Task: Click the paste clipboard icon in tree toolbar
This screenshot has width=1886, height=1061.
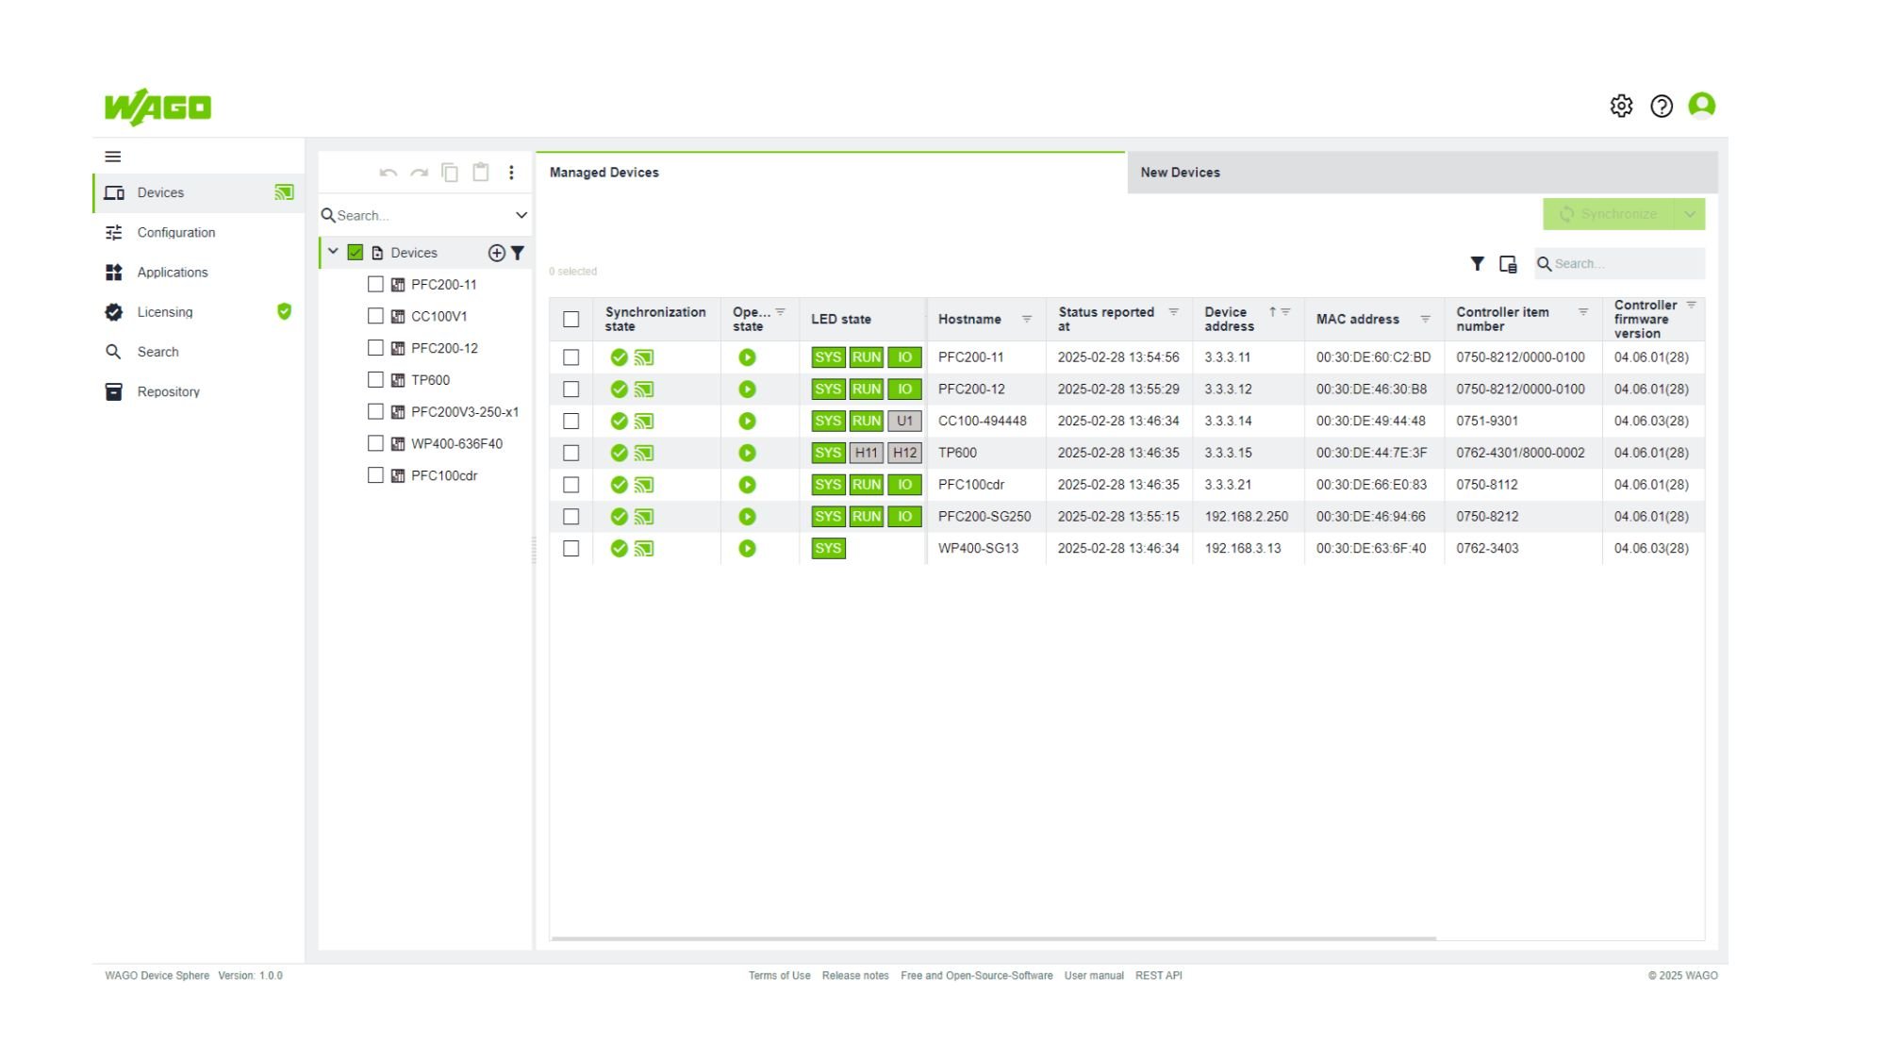Action: [481, 172]
